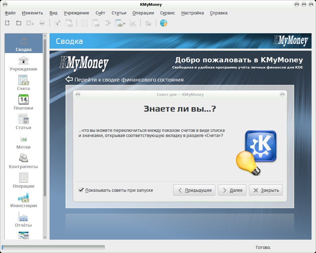
Task: Click the new file icon in the toolbar
Action: click(x=7, y=23)
